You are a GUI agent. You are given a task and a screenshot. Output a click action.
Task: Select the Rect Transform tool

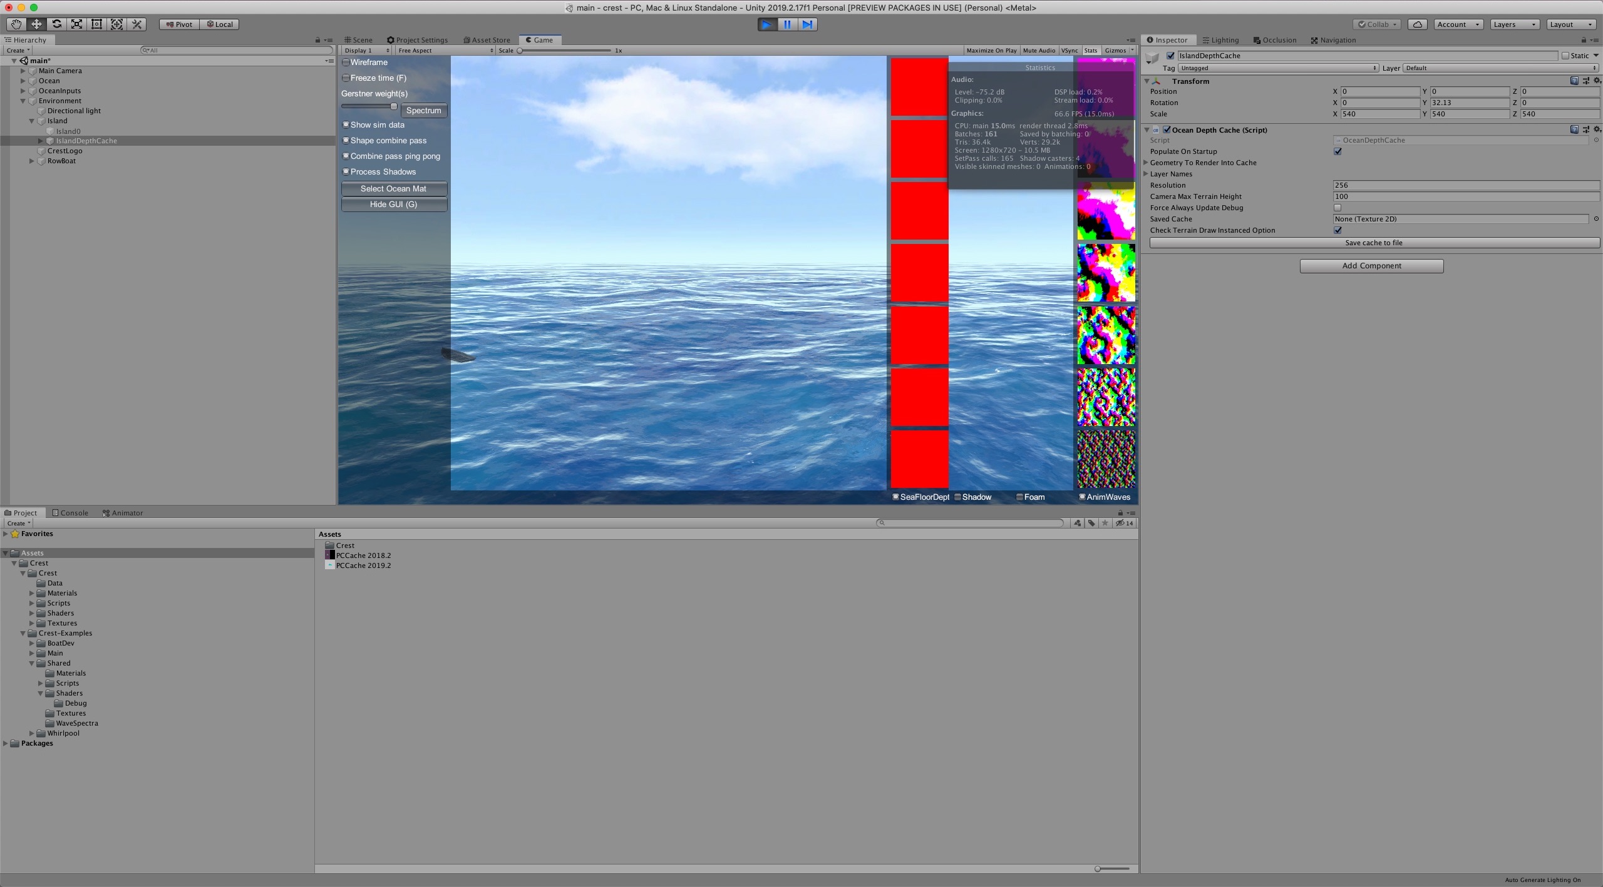click(97, 24)
